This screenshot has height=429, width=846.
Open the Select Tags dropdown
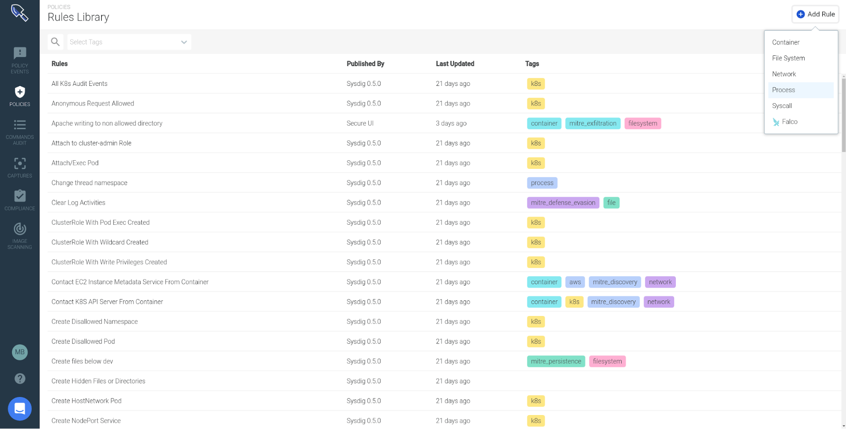click(x=129, y=42)
